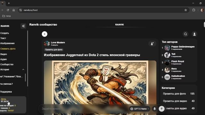Screen dimensions: 205x115
Task: Open Сообщество in the sidebar
Action: (x=7, y=65)
